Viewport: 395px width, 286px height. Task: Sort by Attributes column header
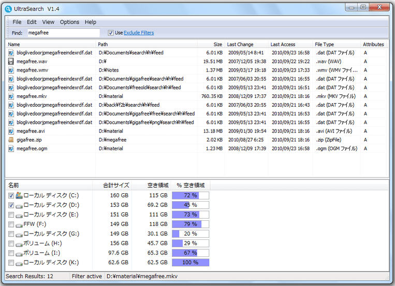click(373, 45)
